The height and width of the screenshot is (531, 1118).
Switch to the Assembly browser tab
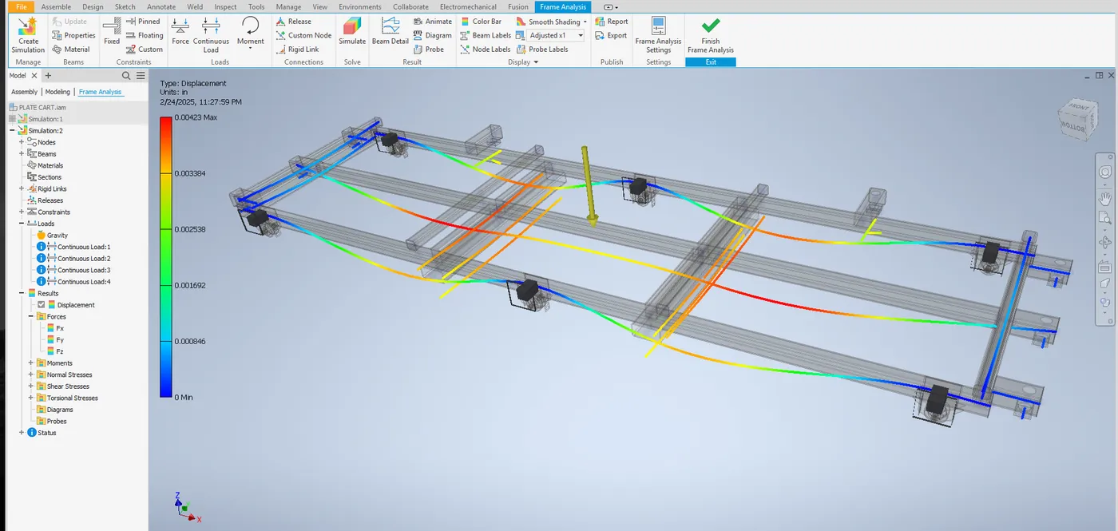point(24,92)
